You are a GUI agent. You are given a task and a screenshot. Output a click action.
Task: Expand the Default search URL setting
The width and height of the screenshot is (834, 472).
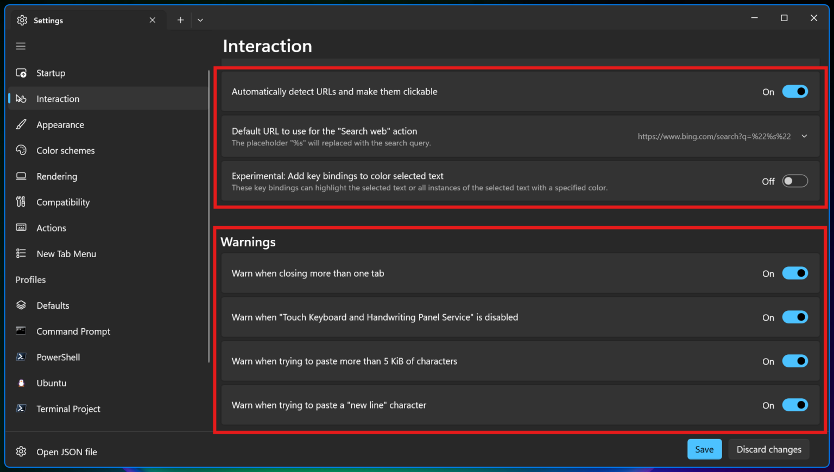[804, 136]
